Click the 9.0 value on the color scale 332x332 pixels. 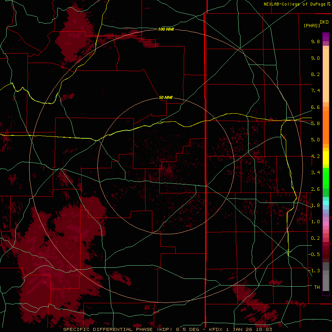[315, 58]
